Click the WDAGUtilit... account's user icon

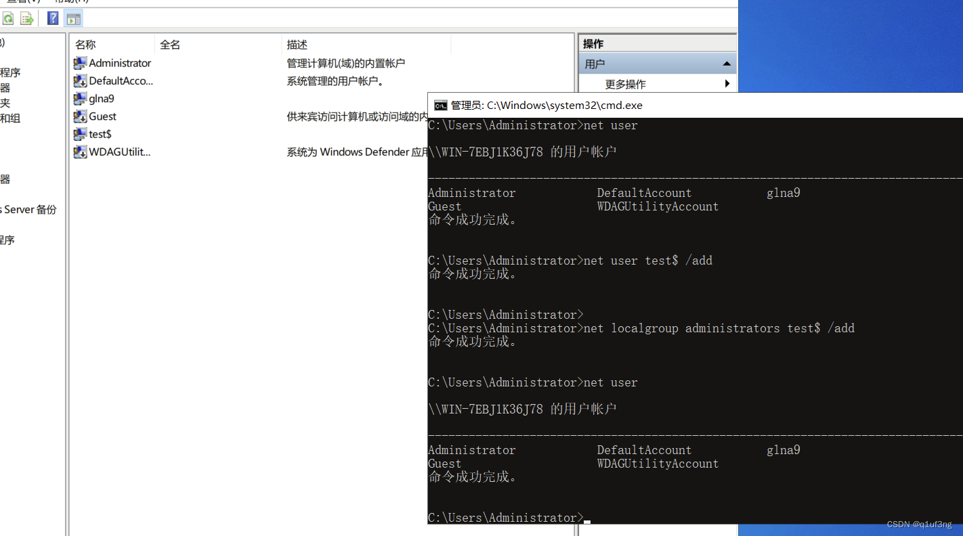point(80,152)
